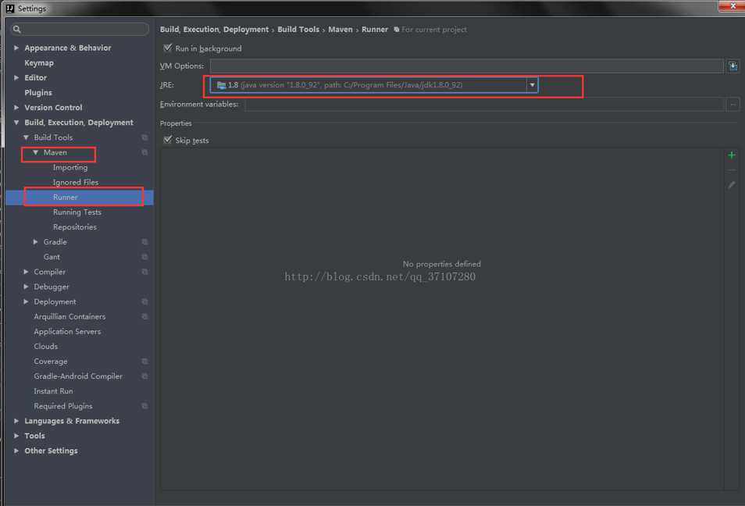
Task: Click the JDK folder icon in JRE field
Action: coord(221,85)
